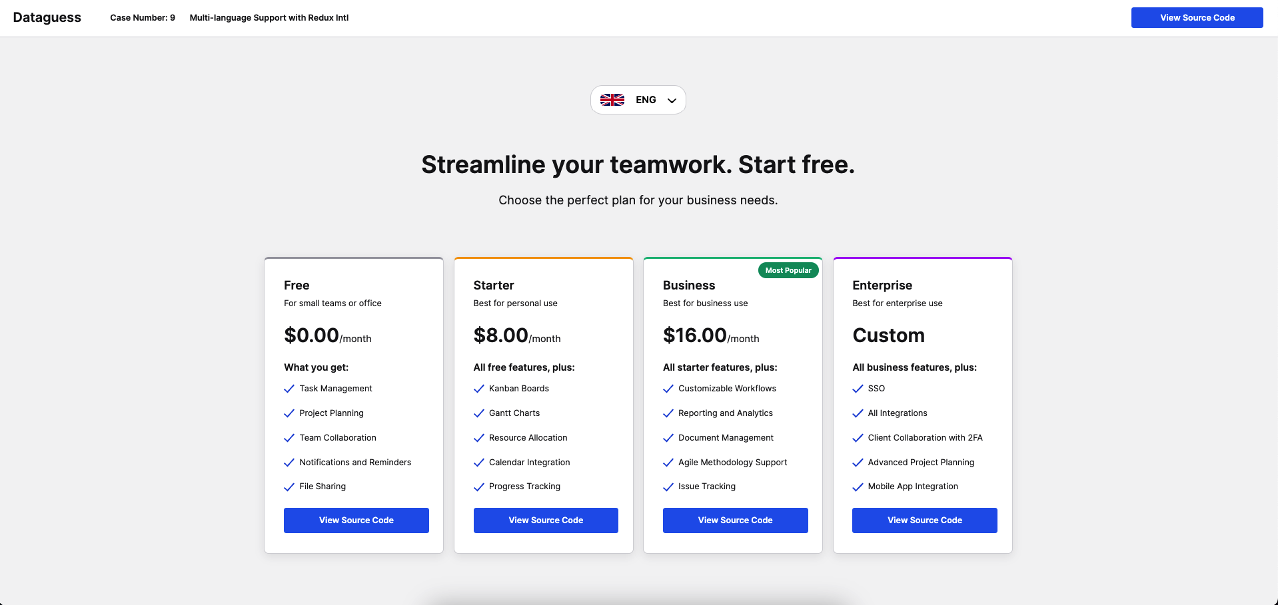Click View Source Code in Free plan
This screenshot has height=605, width=1278.
click(356, 520)
